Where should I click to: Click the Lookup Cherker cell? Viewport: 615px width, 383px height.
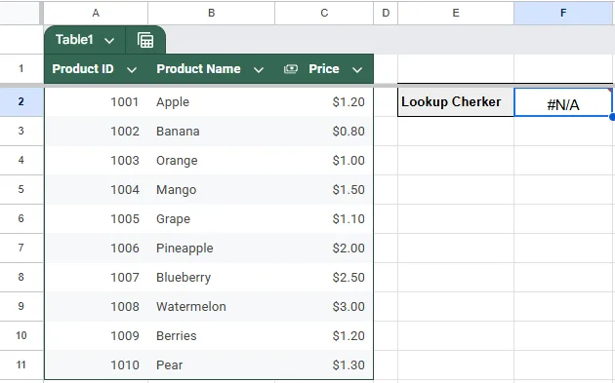click(x=456, y=101)
